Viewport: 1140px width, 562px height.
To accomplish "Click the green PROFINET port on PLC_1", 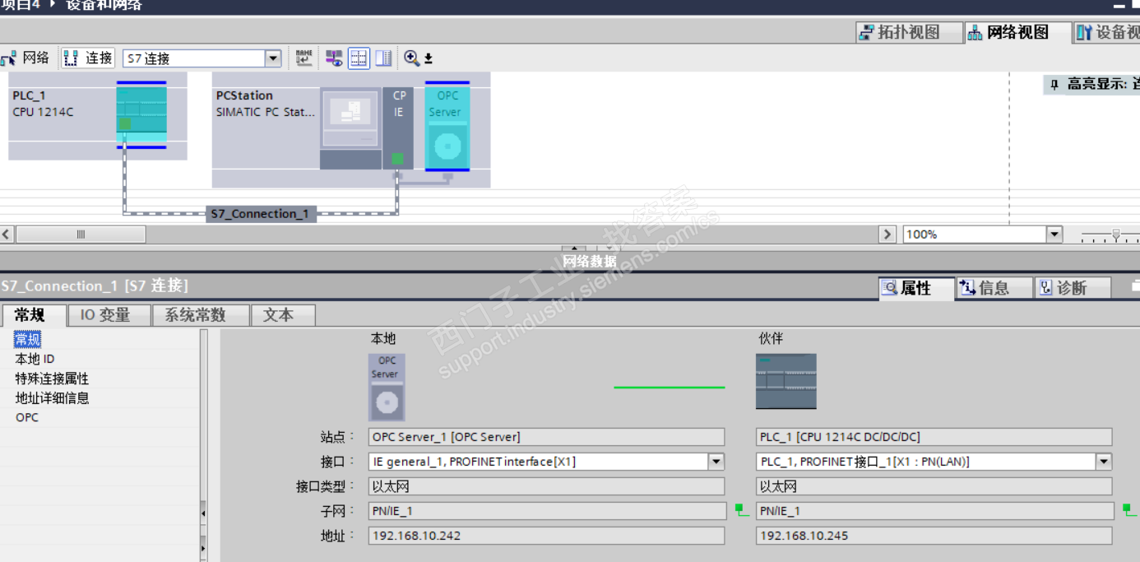I will pos(125,123).
